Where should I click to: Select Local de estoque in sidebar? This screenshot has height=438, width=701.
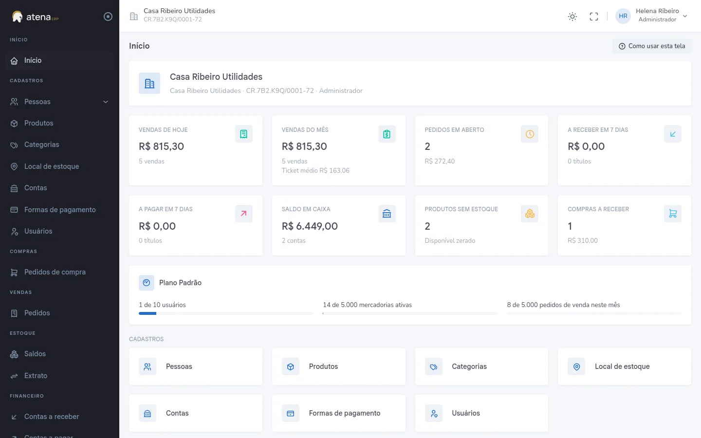point(59,166)
